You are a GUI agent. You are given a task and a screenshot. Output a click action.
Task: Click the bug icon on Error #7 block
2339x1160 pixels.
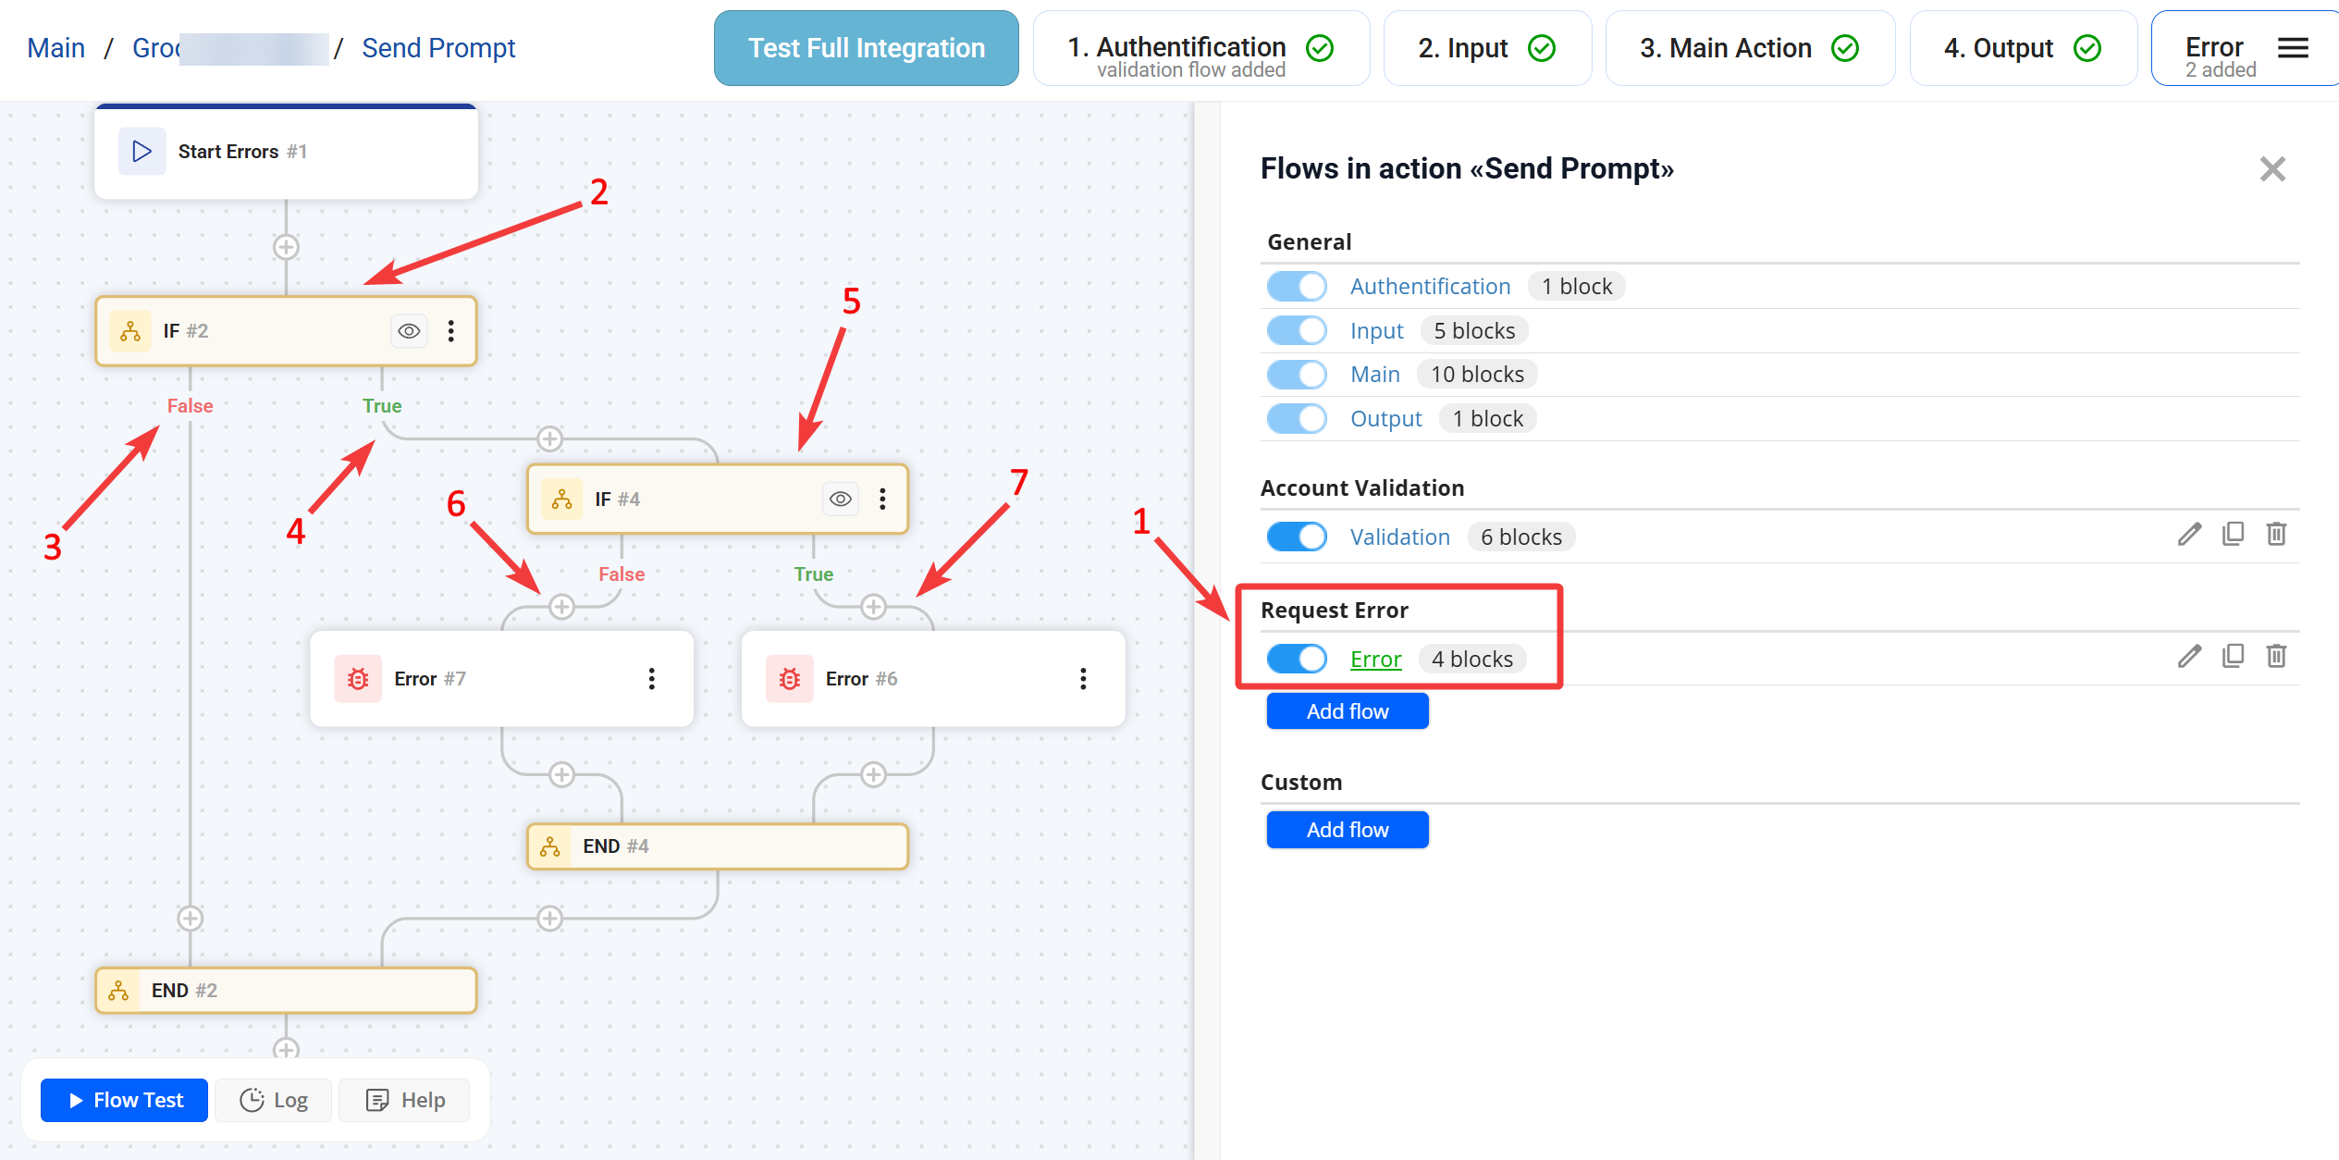pyautogui.click(x=358, y=679)
